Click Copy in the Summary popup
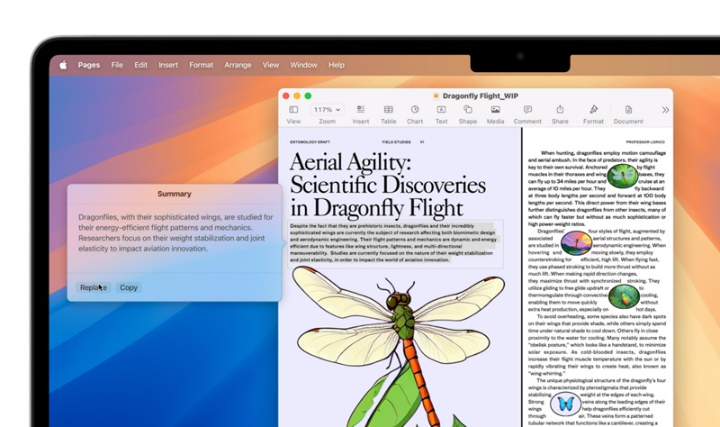The width and height of the screenshot is (720, 427). (129, 287)
